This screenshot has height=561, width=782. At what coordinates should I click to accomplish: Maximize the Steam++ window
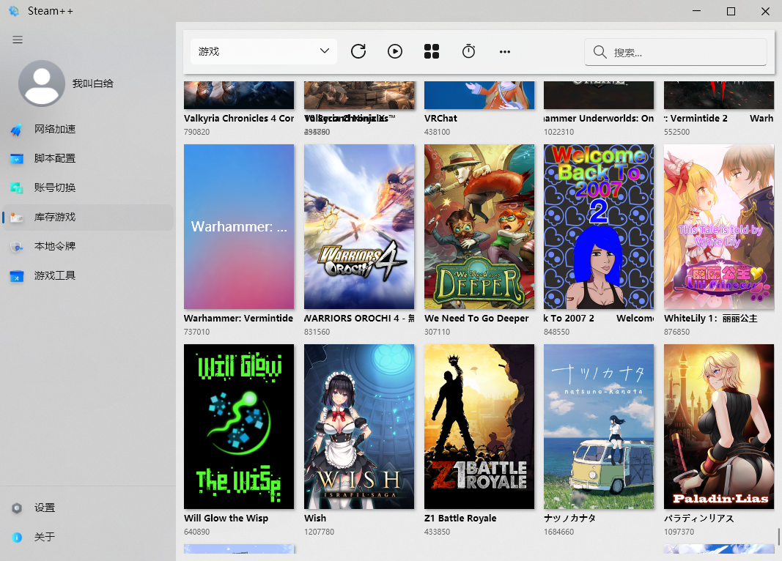731,11
